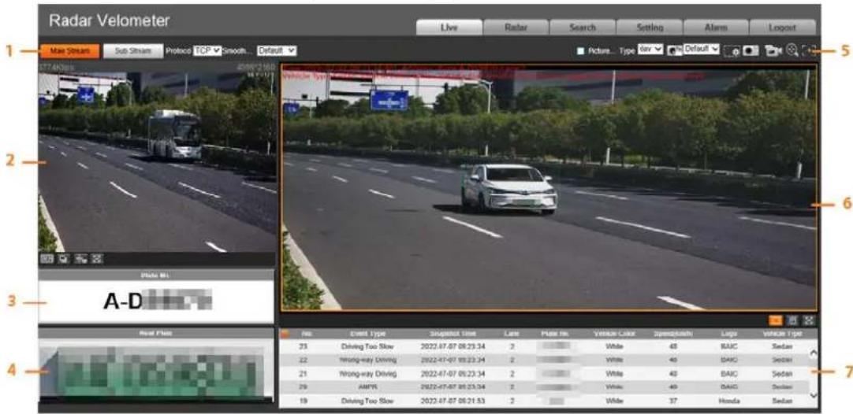The image size is (853, 414).
Task: Open the Alarm tab
Action: 715,28
